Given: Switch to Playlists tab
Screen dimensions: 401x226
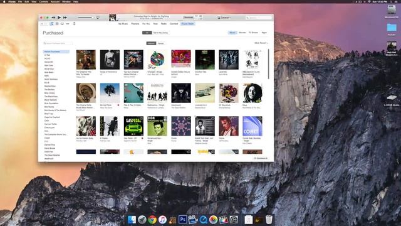Looking at the screenshot, I should tap(135, 24).
